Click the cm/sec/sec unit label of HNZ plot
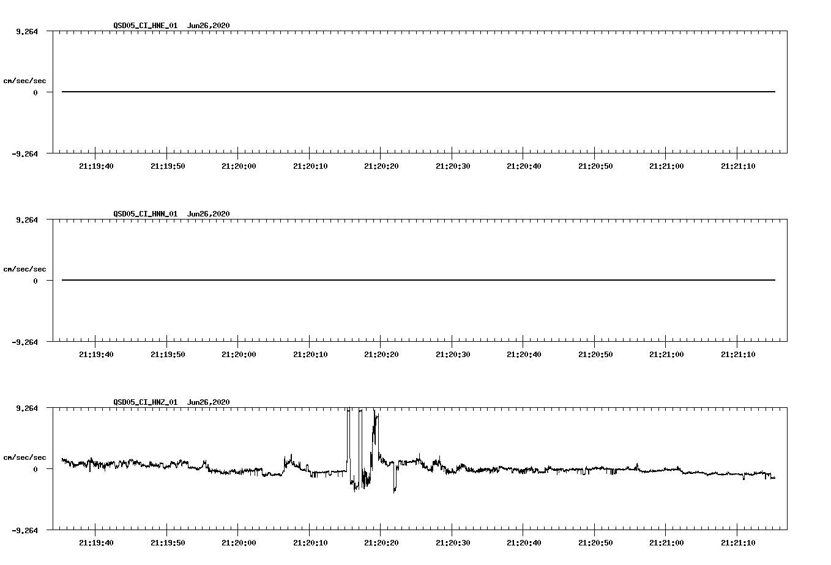The image size is (831, 565). (24, 457)
